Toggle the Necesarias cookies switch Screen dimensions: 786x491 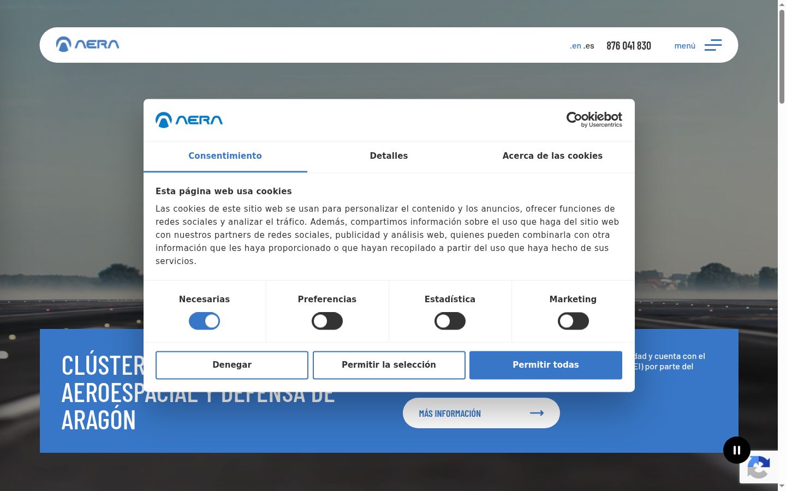tap(204, 321)
